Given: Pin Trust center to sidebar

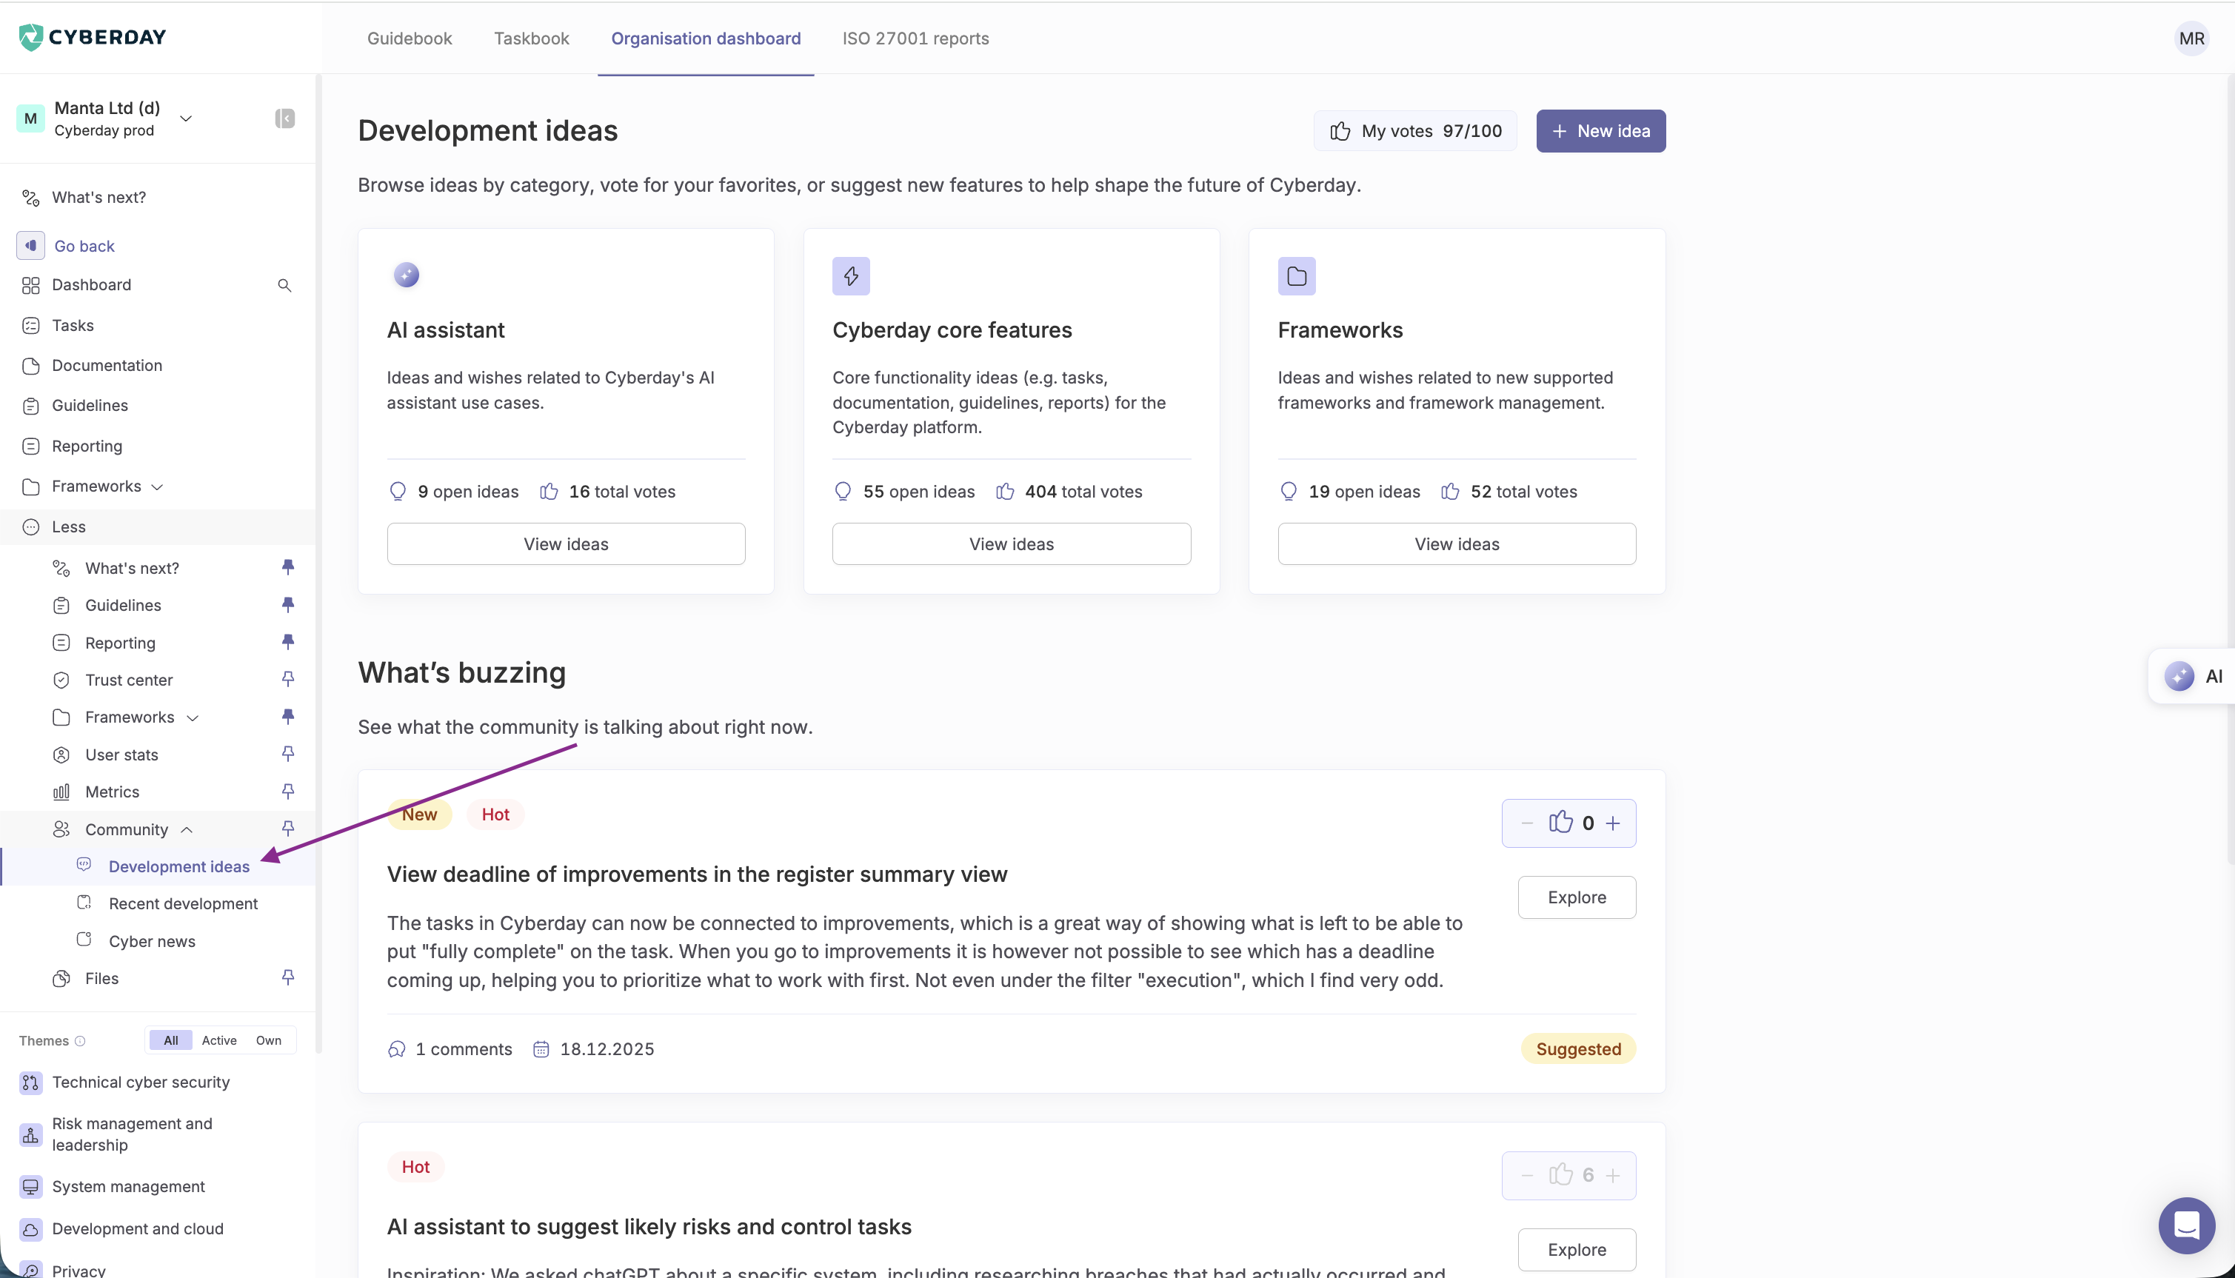Looking at the screenshot, I should tap(288, 680).
